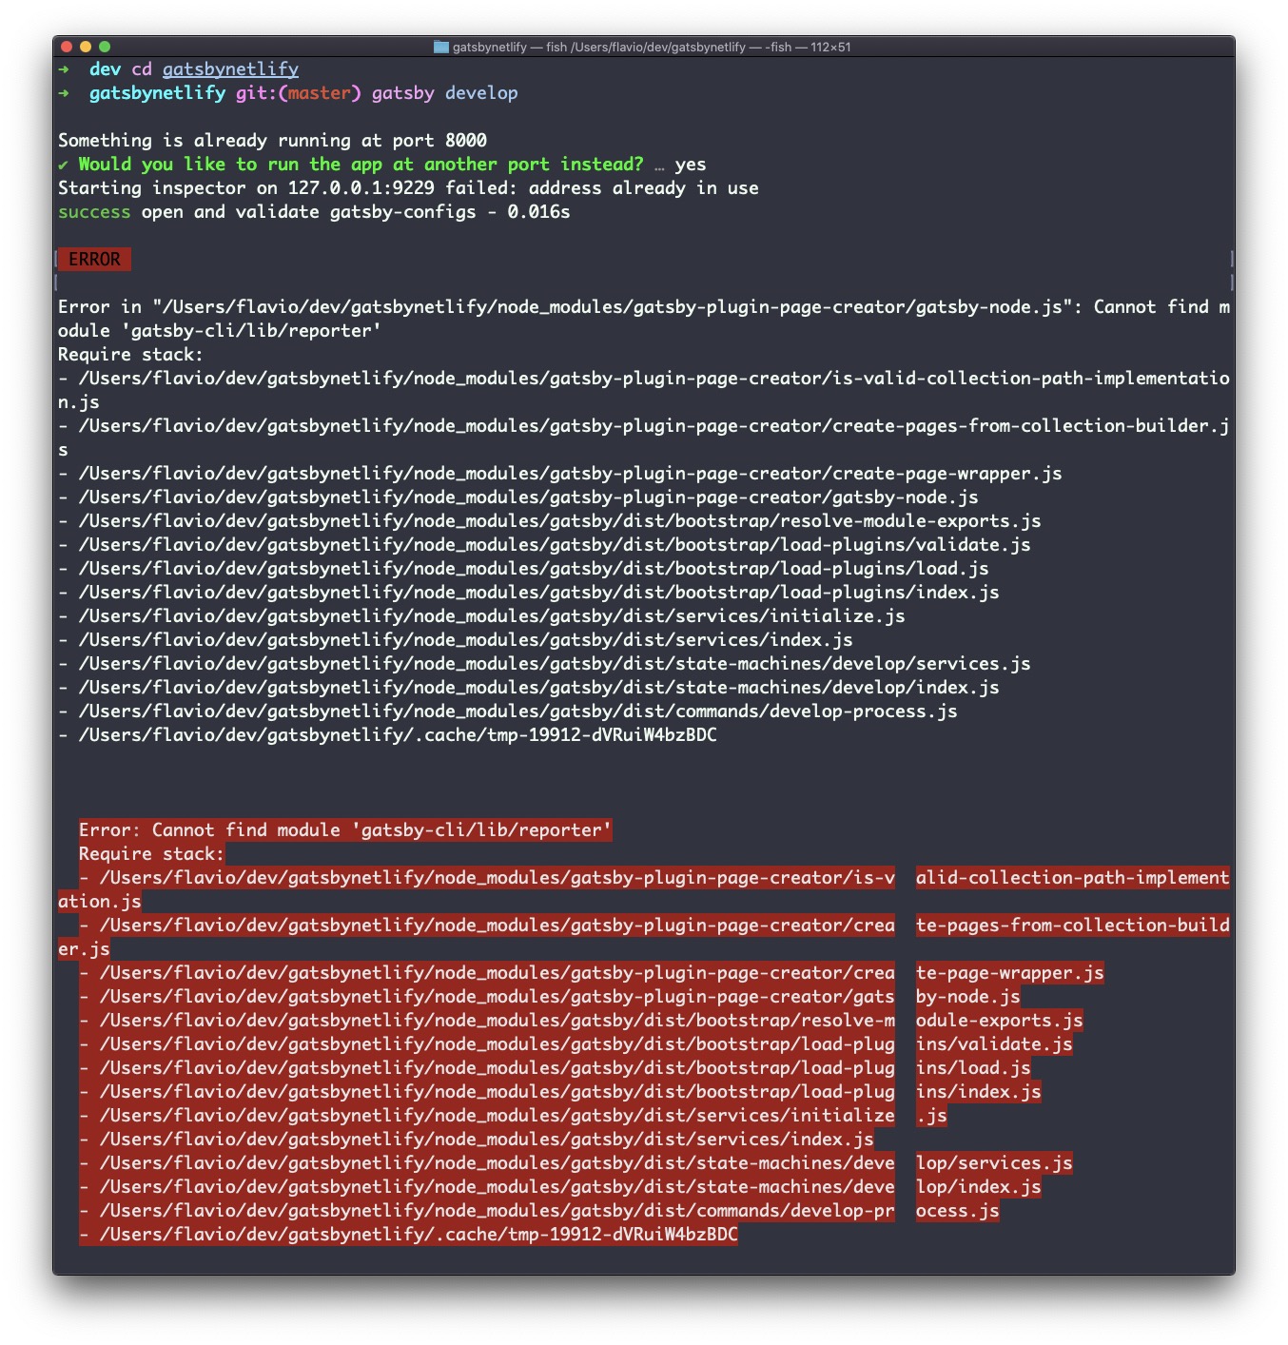Click the "Something is already running at port 8000" line

(x=272, y=141)
